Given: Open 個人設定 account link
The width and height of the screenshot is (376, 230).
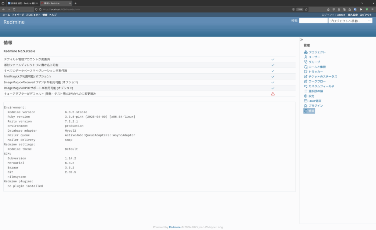Looking at the screenshot, I should (x=353, y=15).
